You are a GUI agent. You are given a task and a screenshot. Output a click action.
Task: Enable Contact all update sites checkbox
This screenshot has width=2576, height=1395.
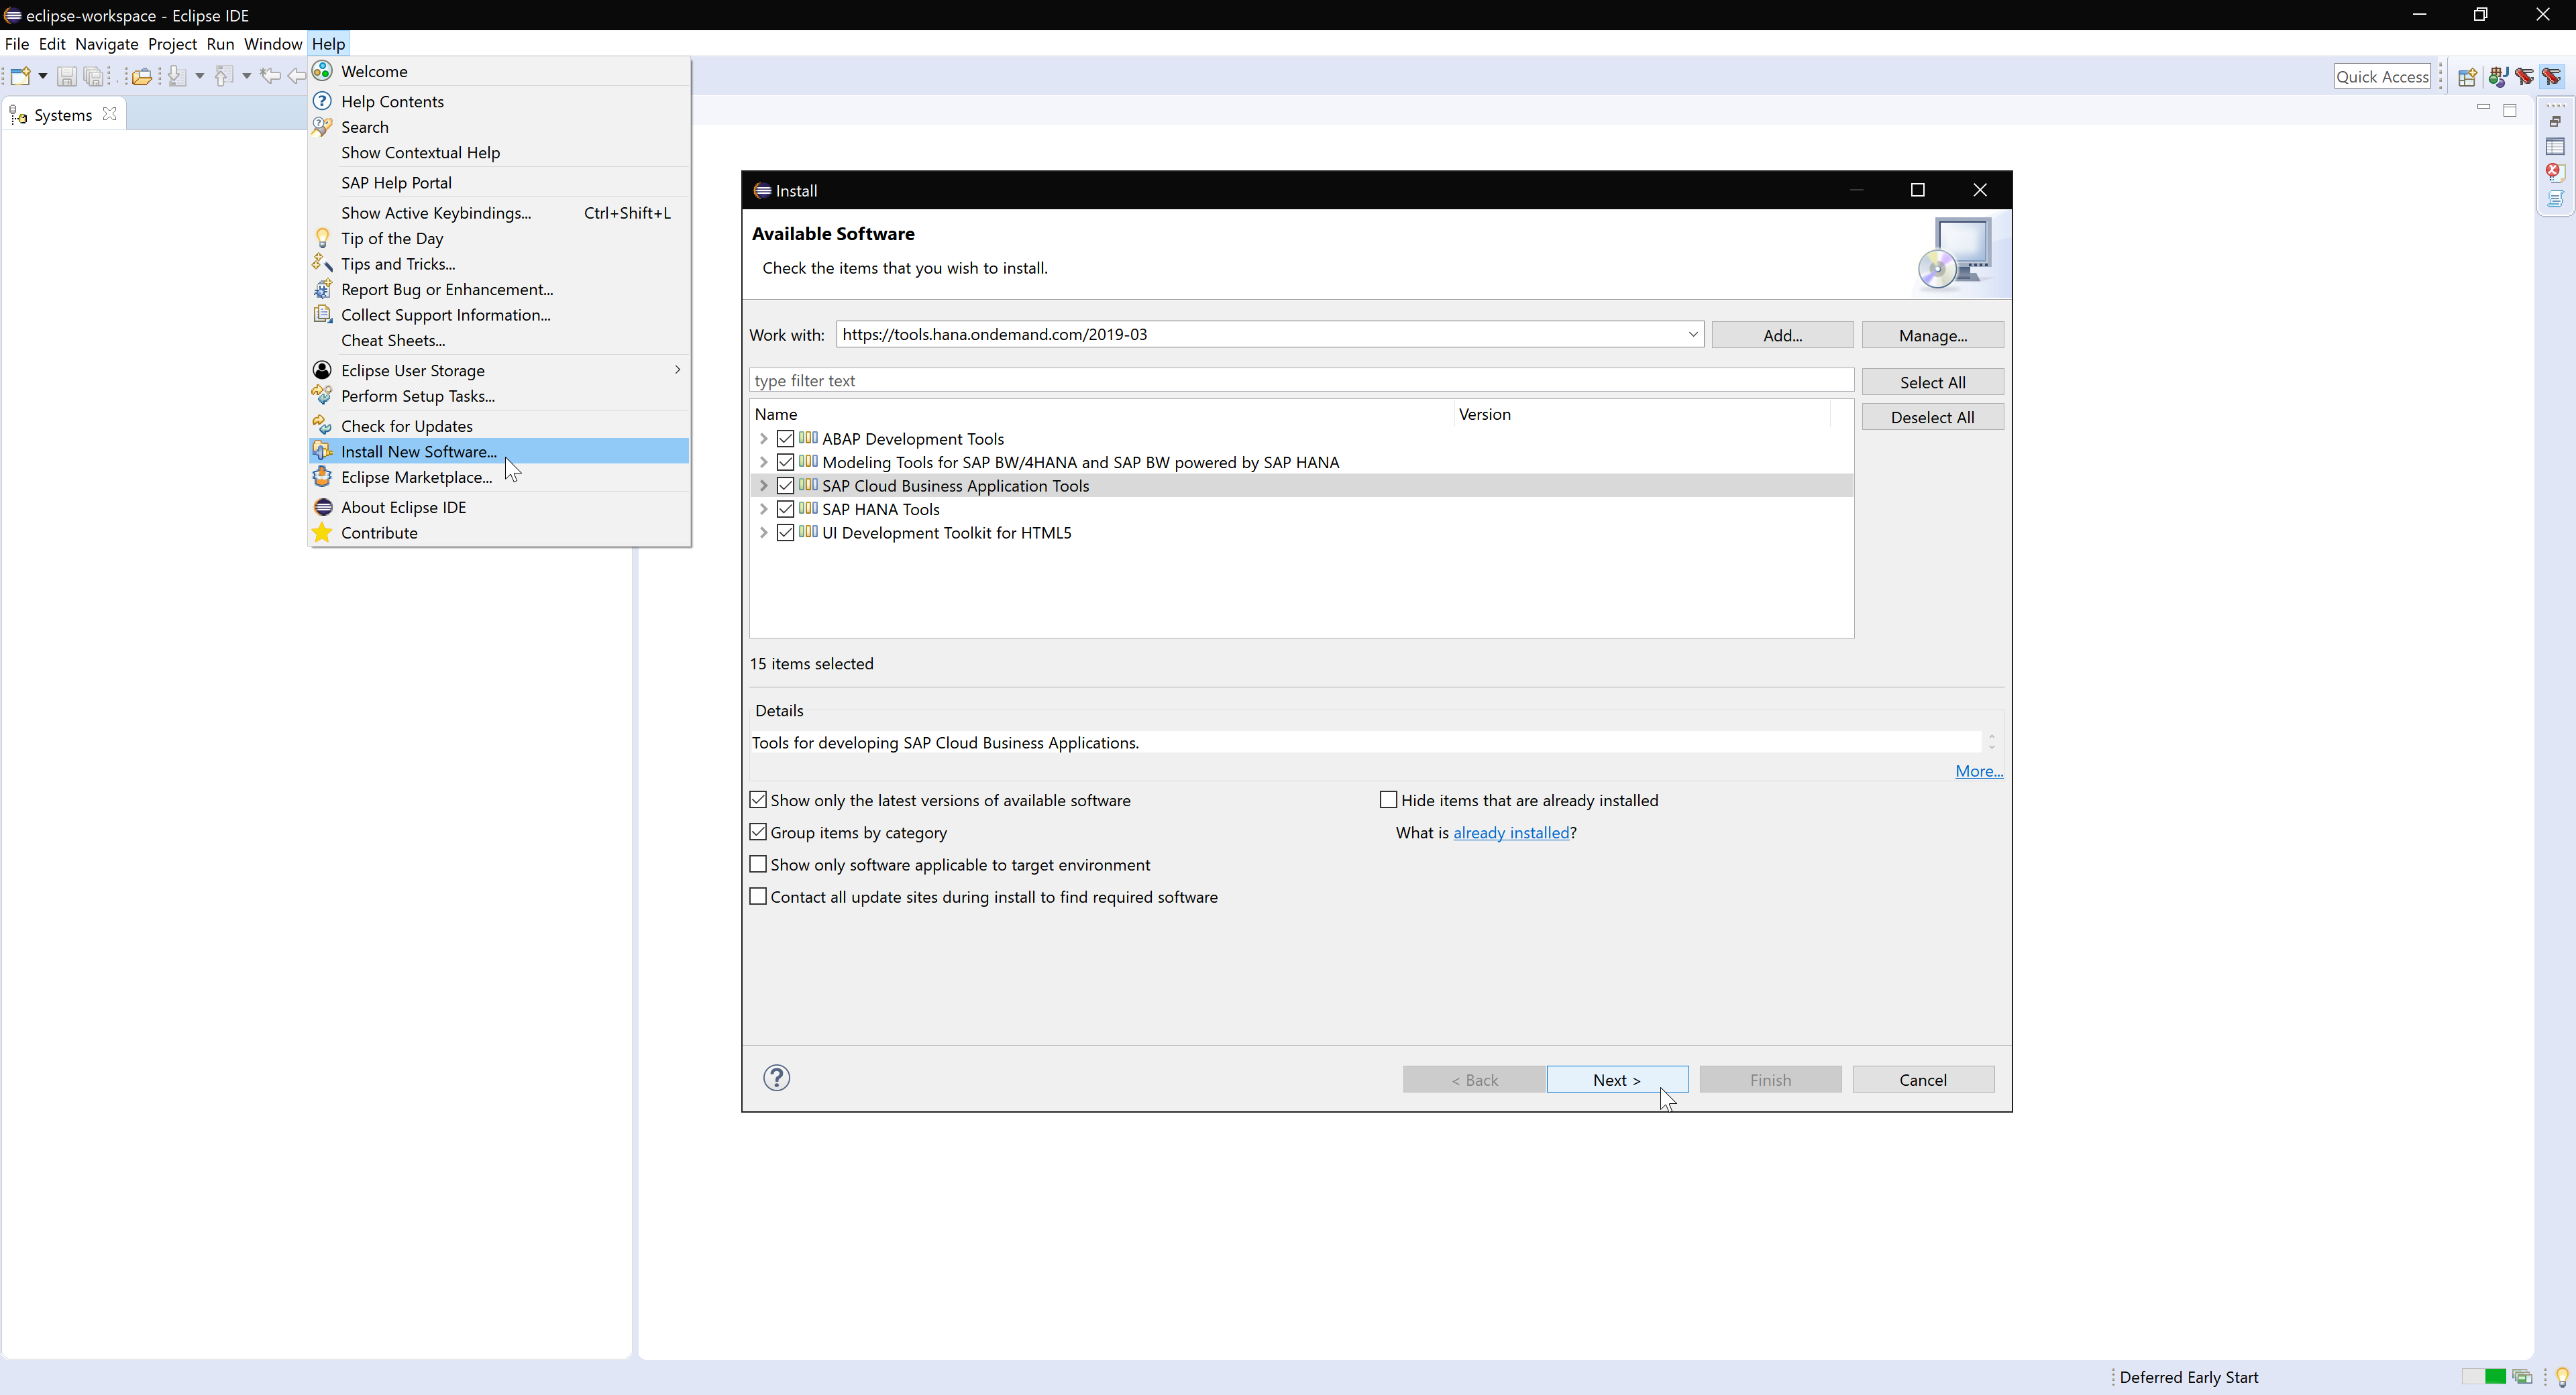pos(758,897)
